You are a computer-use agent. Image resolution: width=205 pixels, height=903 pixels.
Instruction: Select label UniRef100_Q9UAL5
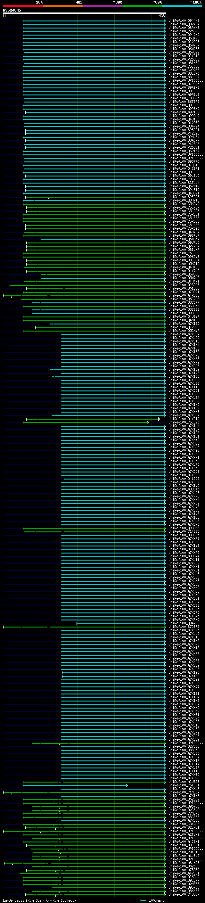tap(184, 242)
